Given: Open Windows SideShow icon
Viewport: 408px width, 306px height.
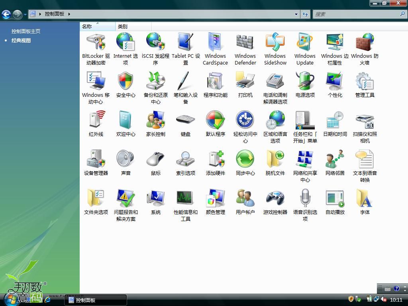Looking at the screenshot, I should (275, 41).
